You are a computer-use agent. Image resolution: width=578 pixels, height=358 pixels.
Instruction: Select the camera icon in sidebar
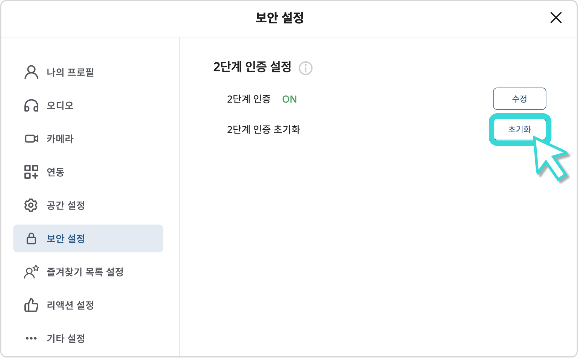(x=31, y=139)
